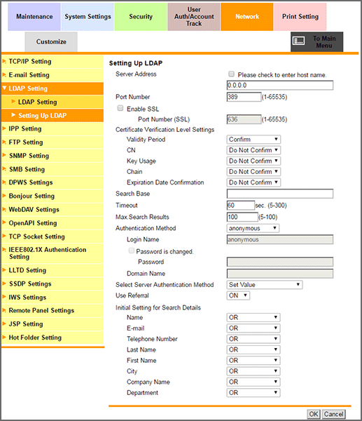The image size is (362, 421).
Task: Click the OK button
Action: point(314,414)
